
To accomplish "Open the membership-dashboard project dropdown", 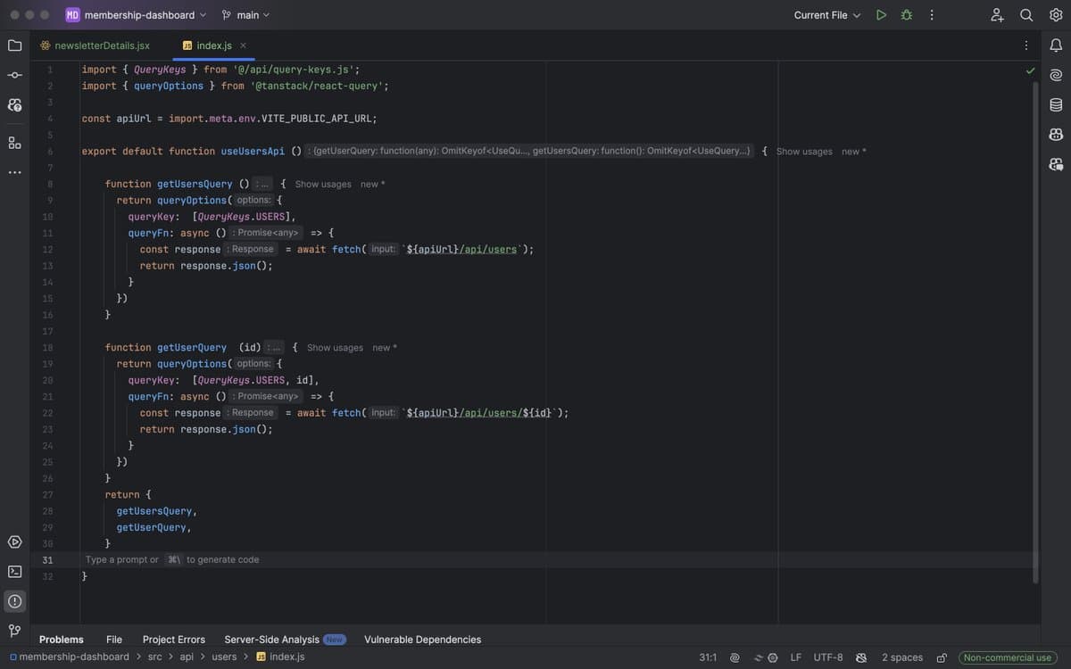I will 137,15.
